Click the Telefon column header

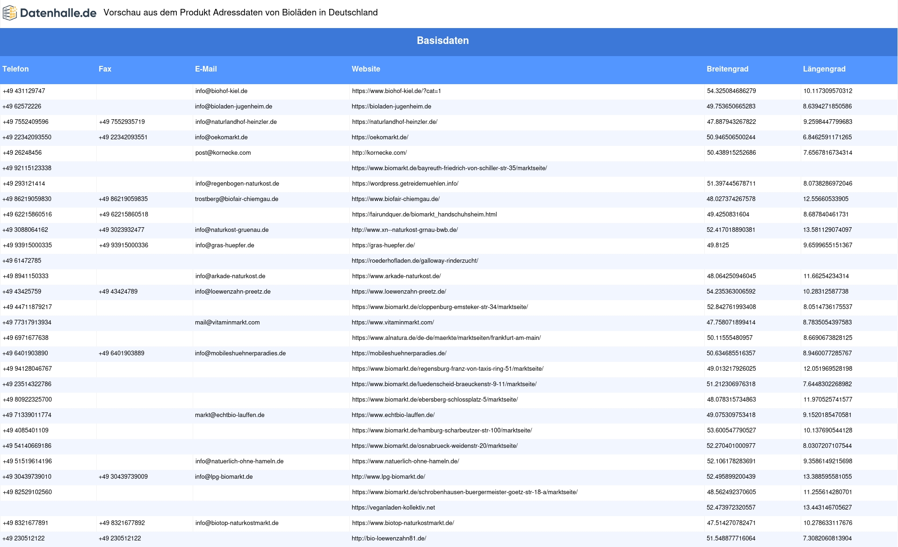15,69
